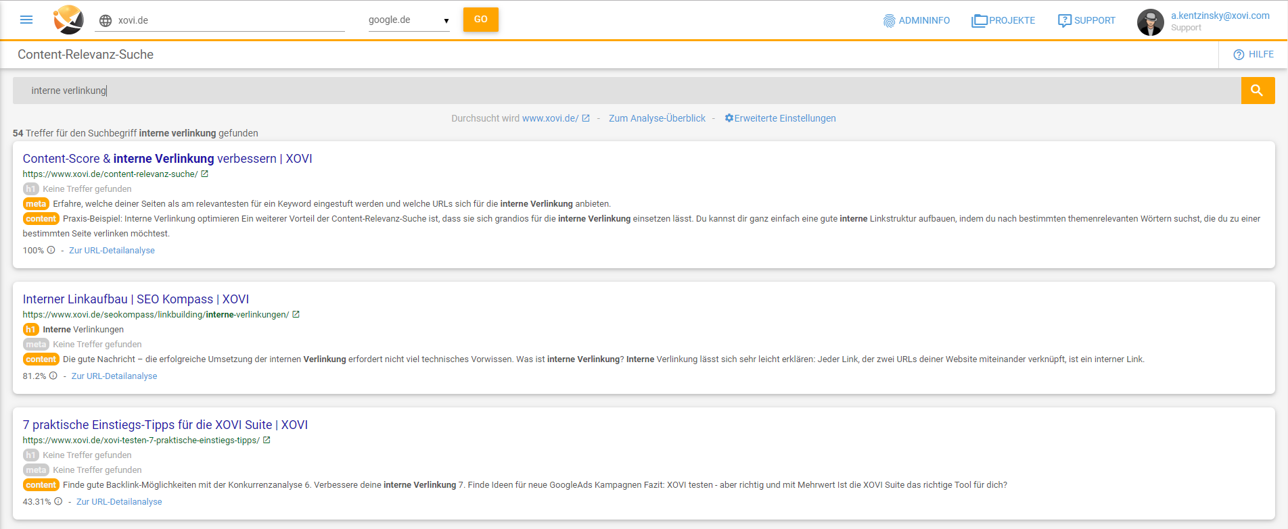1288x529 pixels.
Task: Open result 'Interner Linkaufbau | SEO Kompass | XOVI'
Action: tap(136, 299)
